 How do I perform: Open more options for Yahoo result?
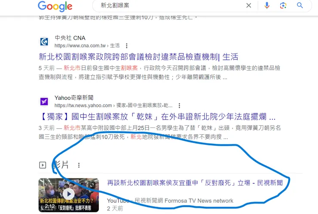pyautogui.click(x=179, y=105)
